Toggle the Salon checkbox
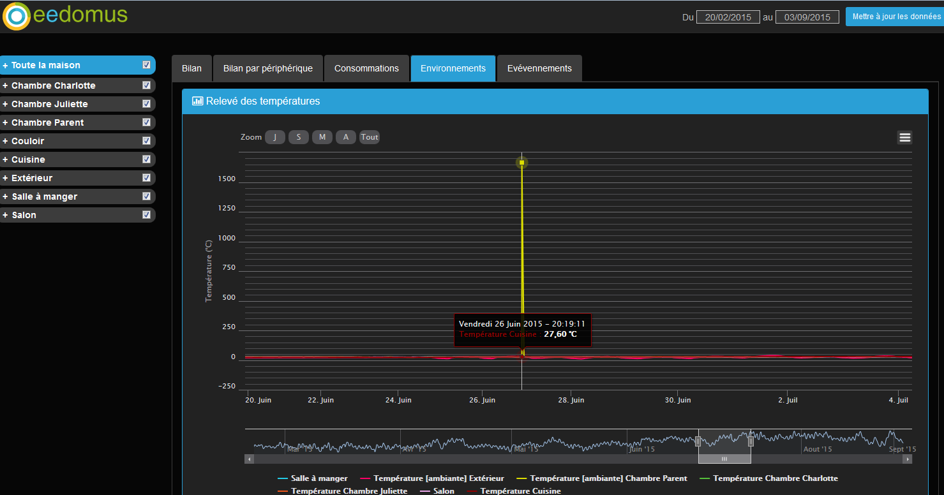Image resolution: width=944 pixels, height=495 pixels. coord(146,214)
